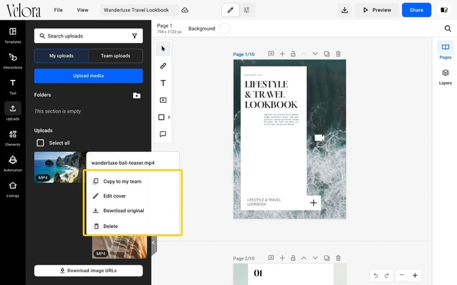Screen dimensions: 457x285
Task: Open the Text sidebar panel
Action: click(x=13, y=87)
